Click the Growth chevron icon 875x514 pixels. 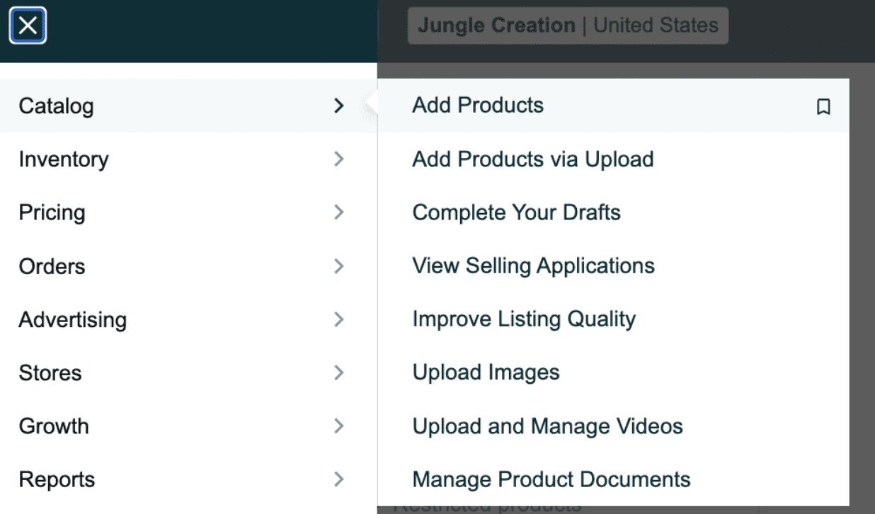click(339, 426)
